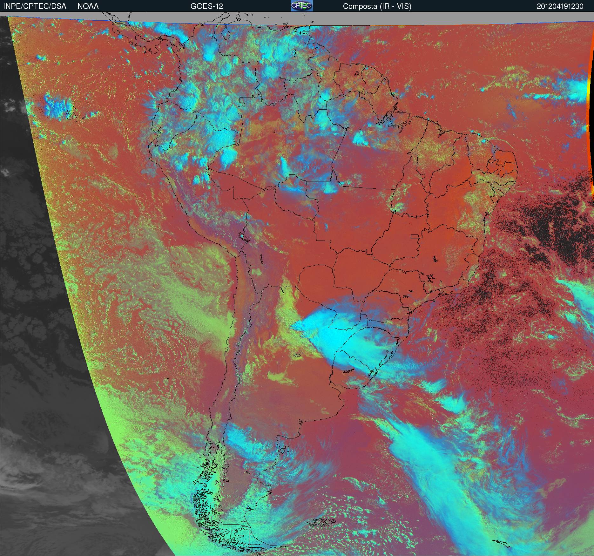Viewport: 594px width, 556px height.
Task: Click the INPE/CPTEC/DSA header text
Action: [35, 6]
